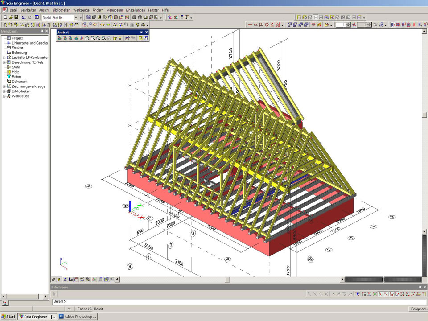Select the red circle drawing tool

(x=267, y=25)
